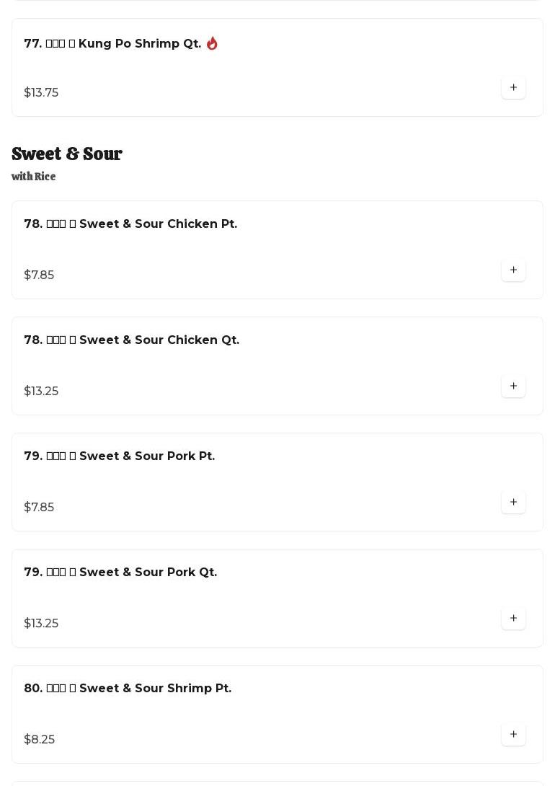
Task: Open the 79. Sweet & Sour Pork Qt. title
Action: [120, 573]
